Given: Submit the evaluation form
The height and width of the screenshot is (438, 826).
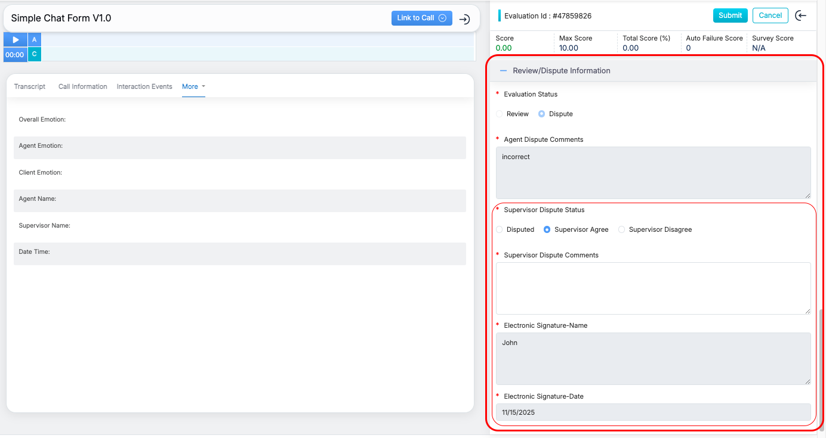Looking at the screenshot, I should (x=730, y=15).
